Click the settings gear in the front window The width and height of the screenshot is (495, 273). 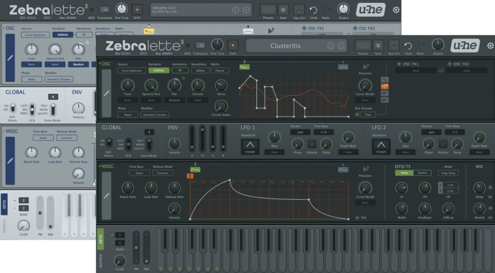click(x=491, y=46)
